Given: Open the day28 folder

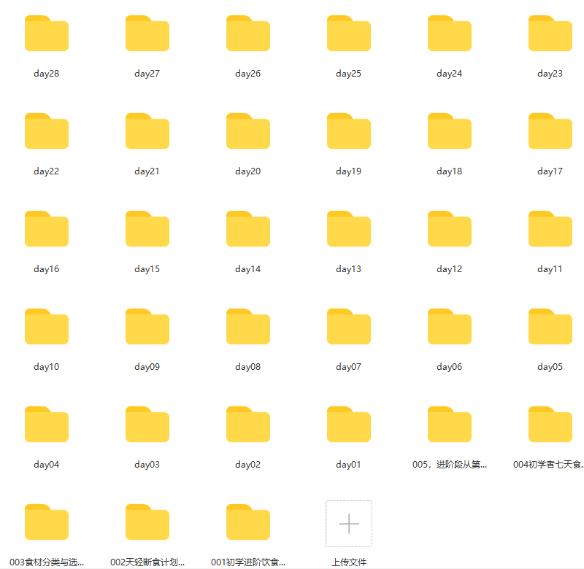Looking at the screenshot, I should (x=47, y=33).
